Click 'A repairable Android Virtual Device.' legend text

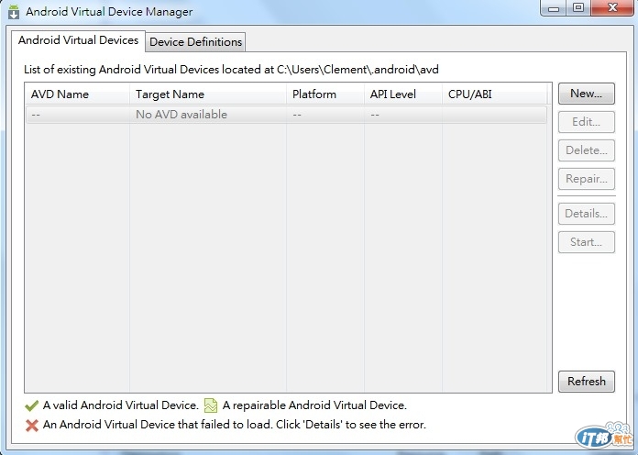[x=314, y=405]
